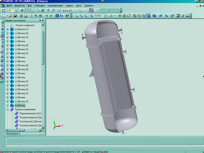The width and height of the screenshot is (204, 153).
Task: Click the Section view icon with blue slanted block
Action: pyautogui.click(x=160, y=16)
